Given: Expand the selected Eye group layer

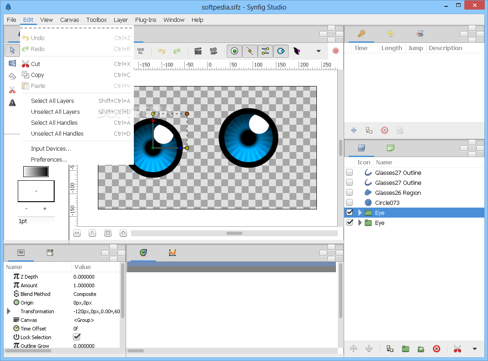Looking at the screenshot, I should click(360, 213).
